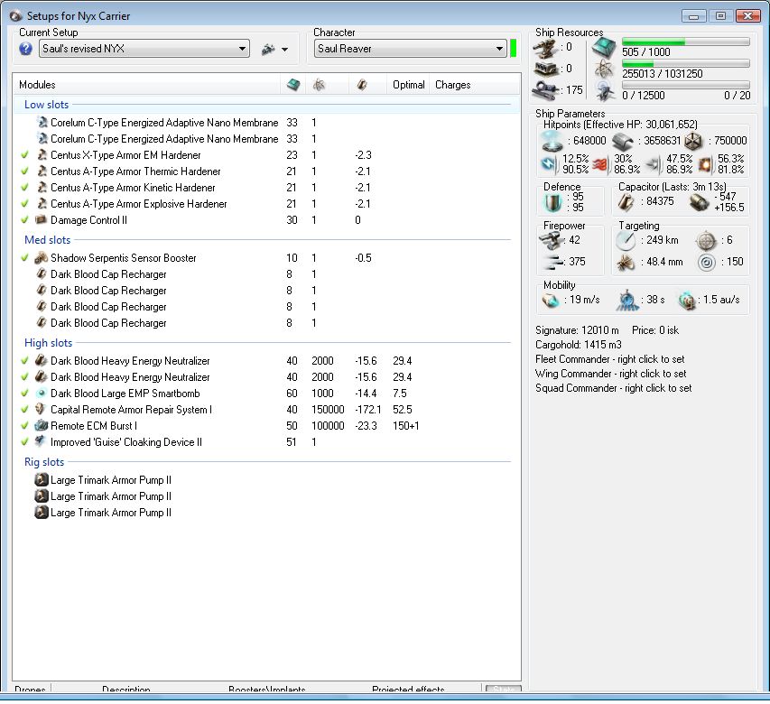The width and height of the screenshot is (770, 704).
Task: Click Squad Commander - right click to set
Action: point(613,388)
